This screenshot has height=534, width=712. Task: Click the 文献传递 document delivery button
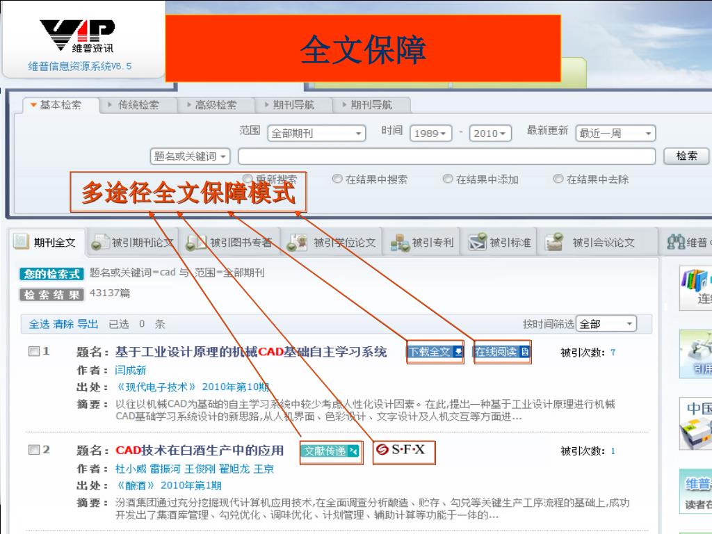coord(330,451)
